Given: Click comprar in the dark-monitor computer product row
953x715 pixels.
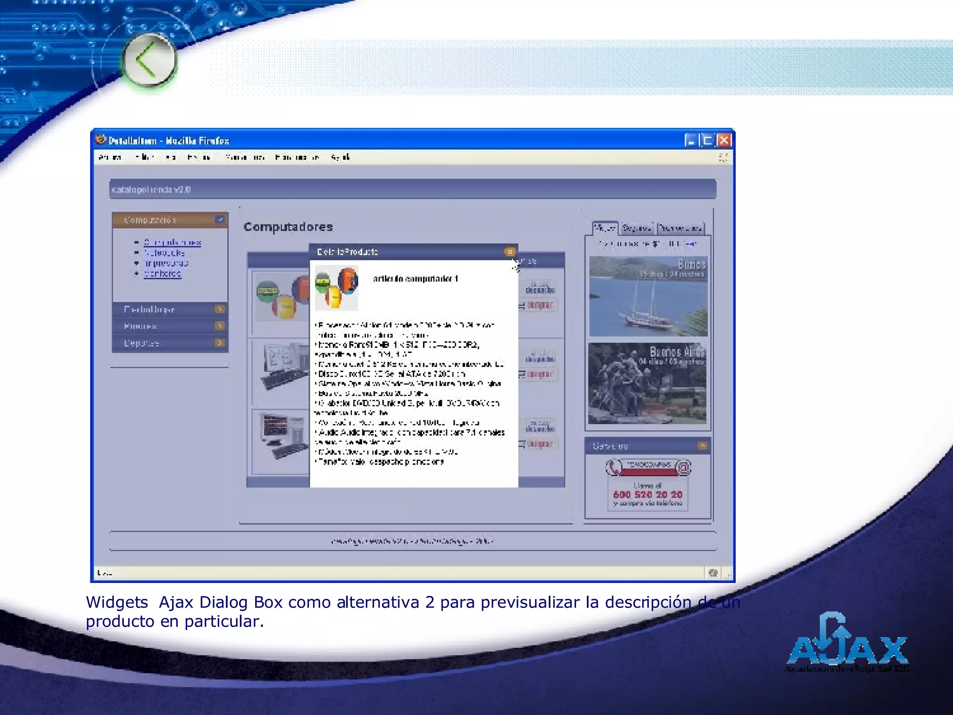Looking at the screenshot, I should coord(539,444).
